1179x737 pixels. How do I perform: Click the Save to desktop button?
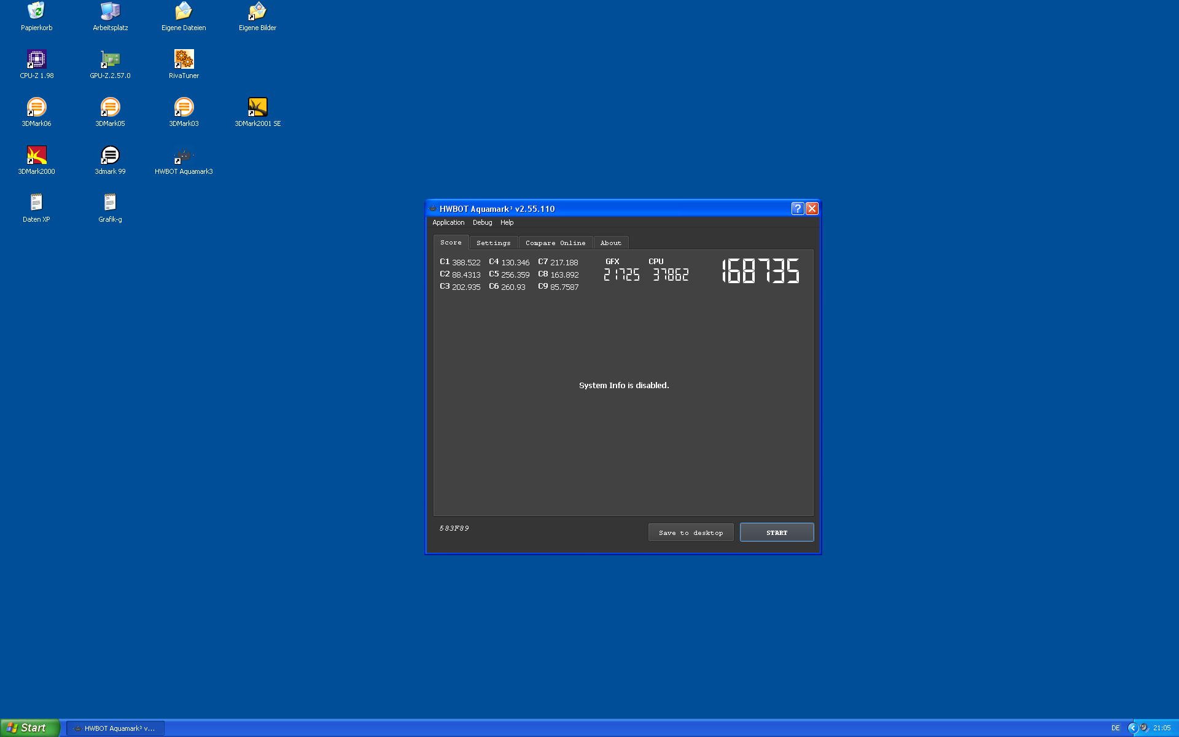(x=691, y=532)
